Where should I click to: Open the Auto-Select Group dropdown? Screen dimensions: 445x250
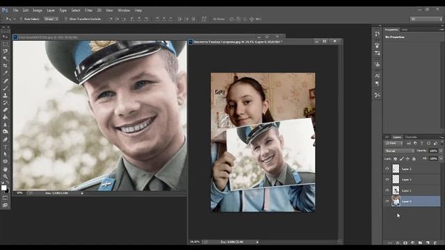[x=51, y=19]
